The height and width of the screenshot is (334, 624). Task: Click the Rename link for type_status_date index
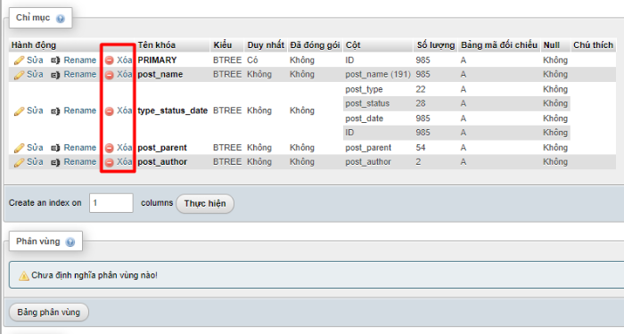pos(80,110)
